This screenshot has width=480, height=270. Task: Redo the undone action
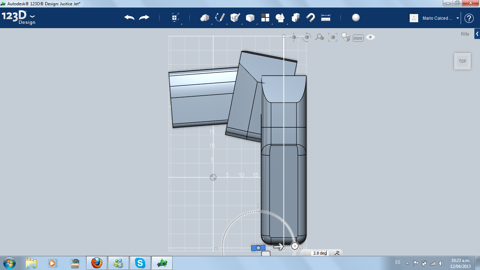click(144, 18)
